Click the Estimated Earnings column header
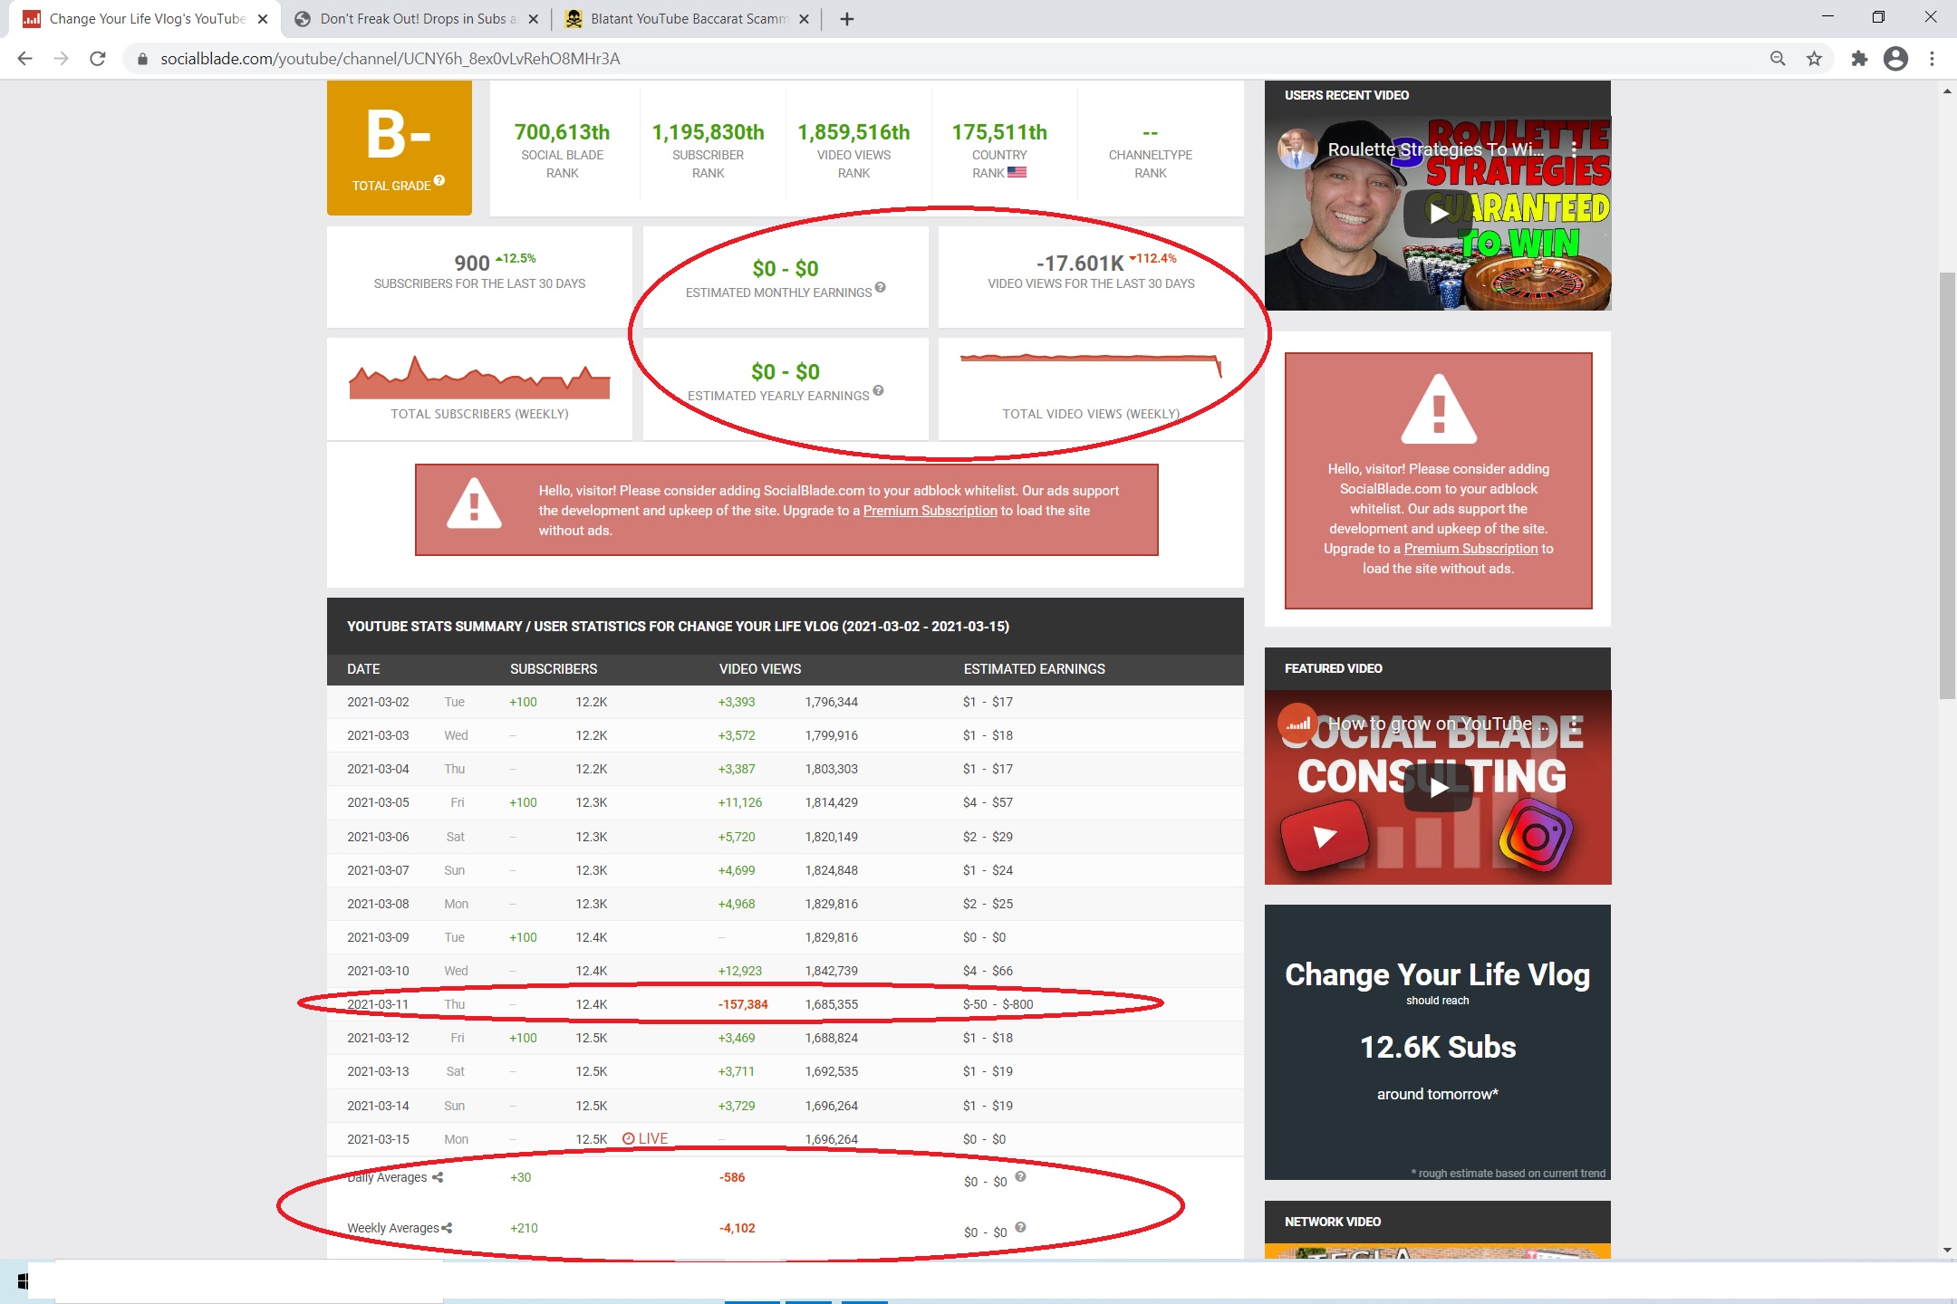The image size is (1957, 1304). pyautogui.click(x=1035, y=669)
